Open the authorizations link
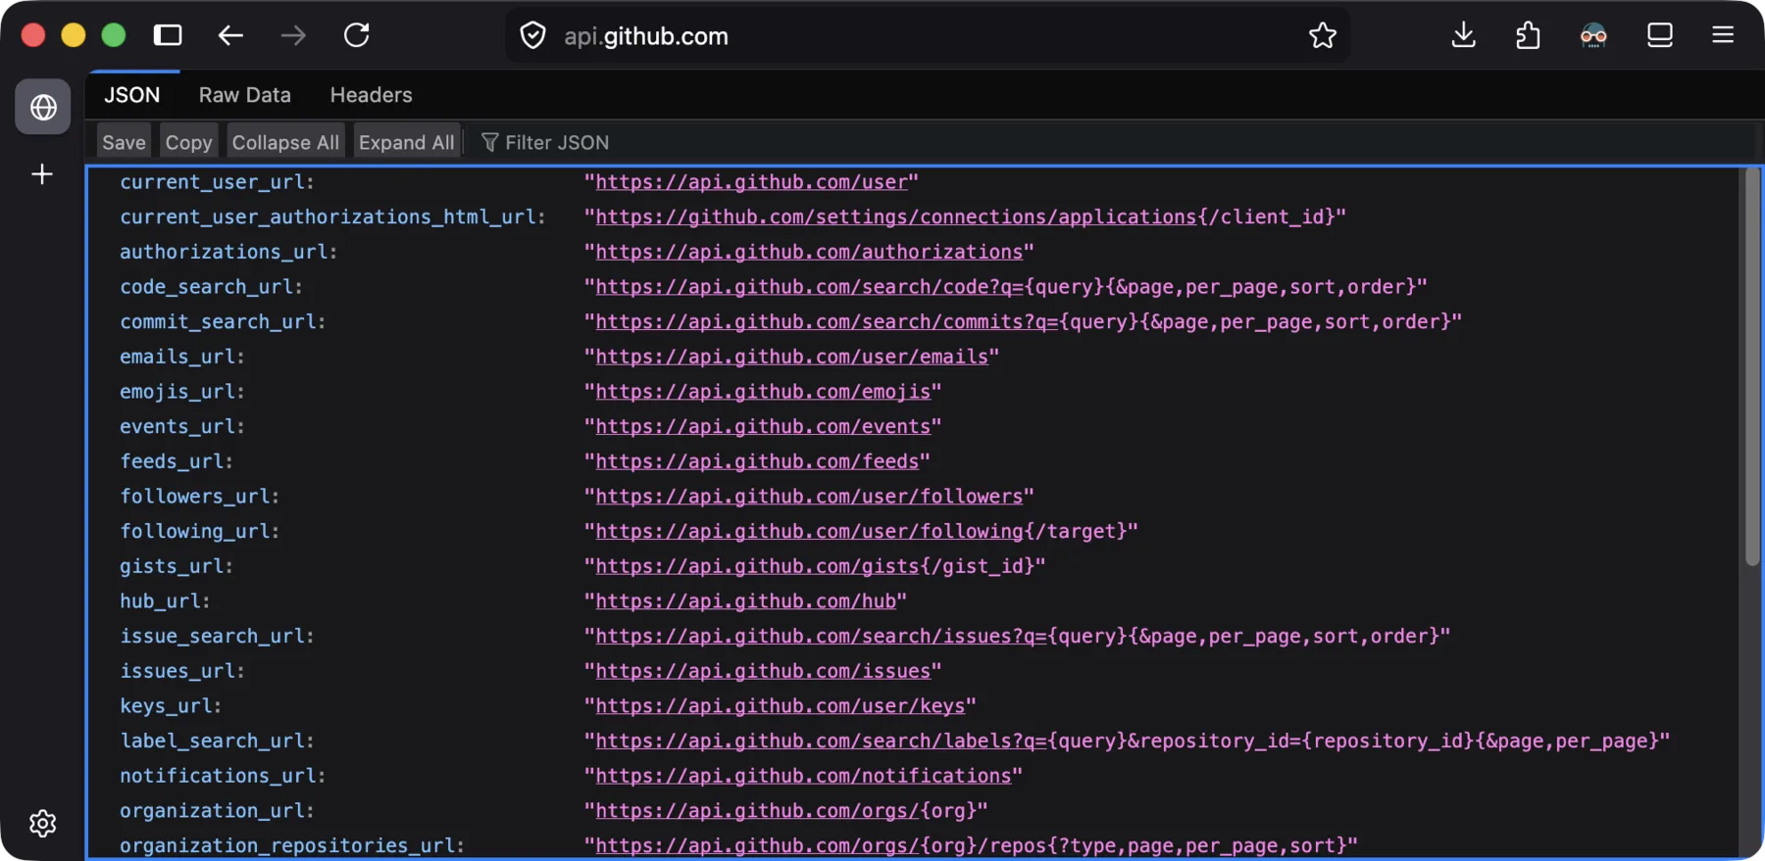The height and width of the screenshot is (861, 1765). click(x=809, y=253)
